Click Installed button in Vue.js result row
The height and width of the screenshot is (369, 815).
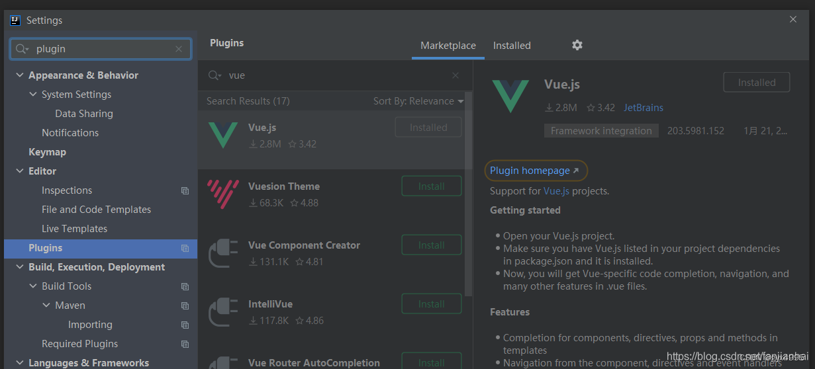coord(428,128)
